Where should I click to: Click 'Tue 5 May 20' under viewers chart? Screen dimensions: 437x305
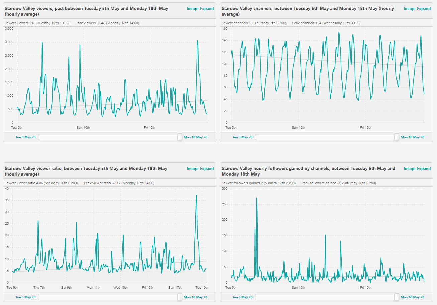point(25,137)
